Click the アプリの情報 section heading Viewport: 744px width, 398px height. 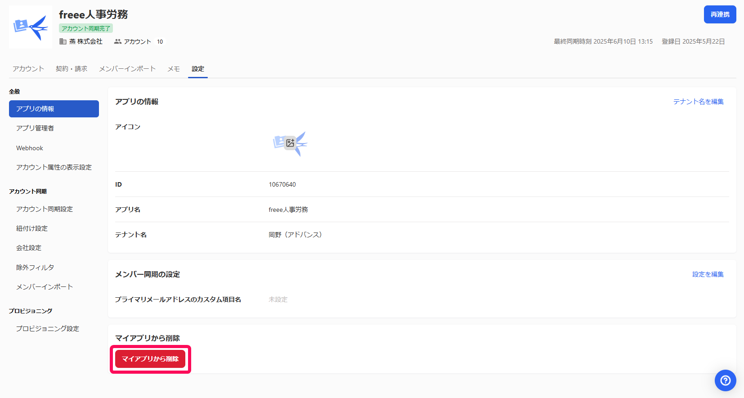coord(137,102)
